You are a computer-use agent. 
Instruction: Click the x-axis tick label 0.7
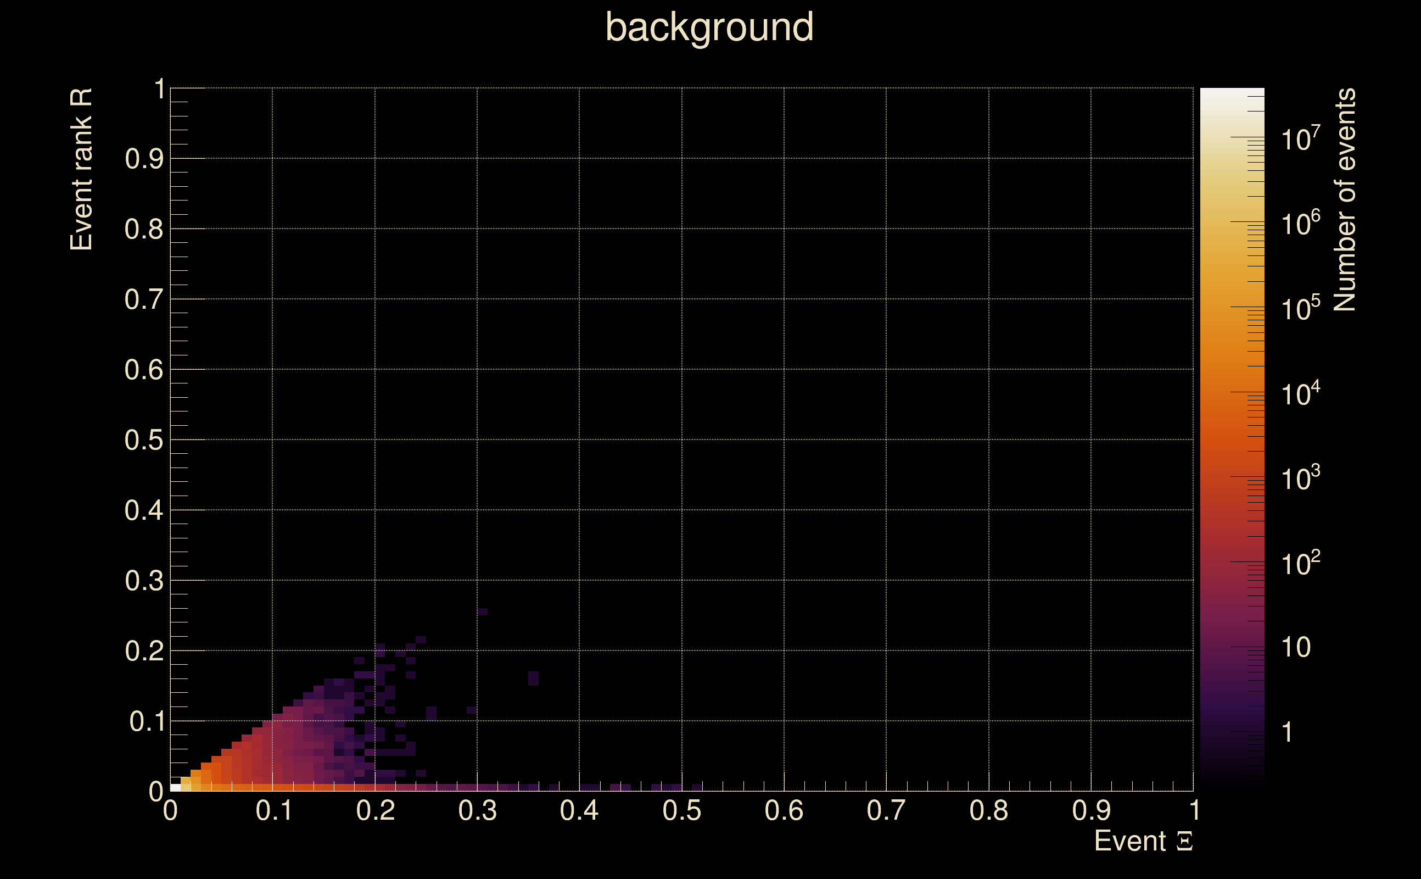[x=886, y=811]
